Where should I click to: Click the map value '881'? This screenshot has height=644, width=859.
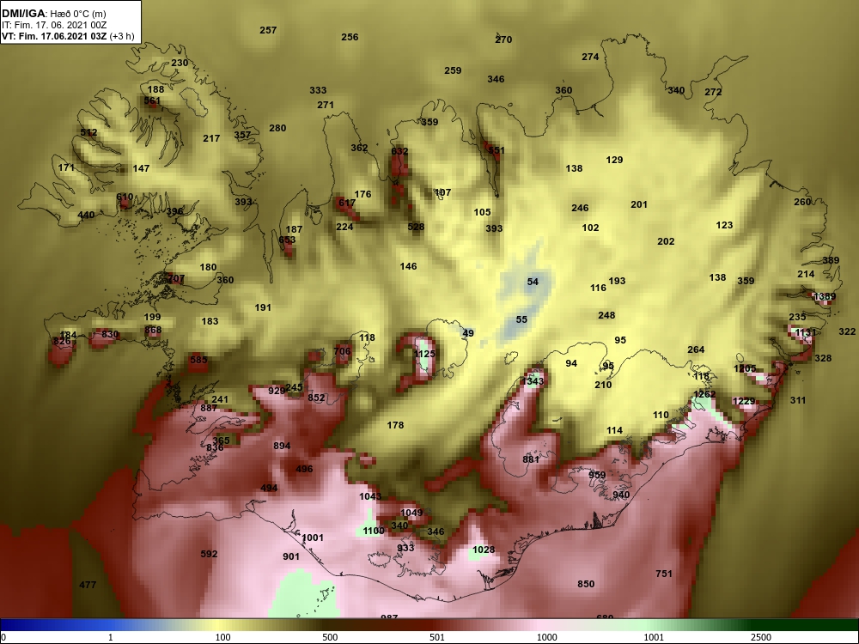click(531, 459)
